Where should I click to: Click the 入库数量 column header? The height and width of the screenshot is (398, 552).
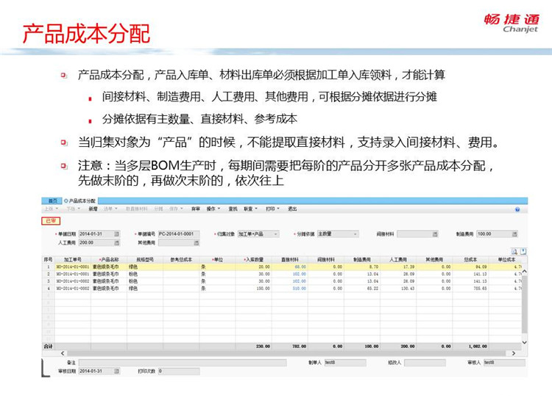(253, 260)
